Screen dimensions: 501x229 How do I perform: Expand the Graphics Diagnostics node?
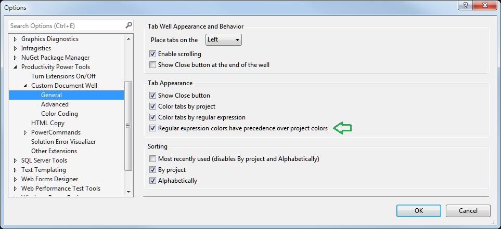[x=15, y=39]
